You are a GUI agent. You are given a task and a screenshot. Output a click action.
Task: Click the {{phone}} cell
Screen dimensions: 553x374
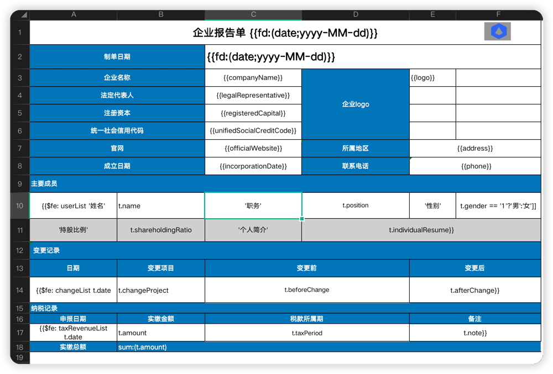coord(475,166)
